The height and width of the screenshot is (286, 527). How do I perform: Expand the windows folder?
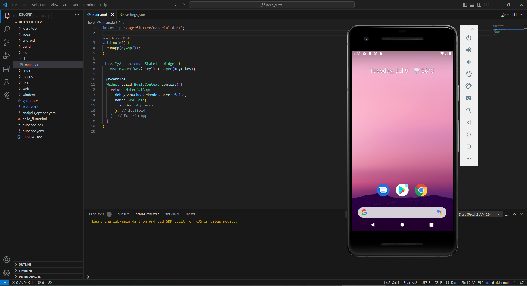click(48, 95)
